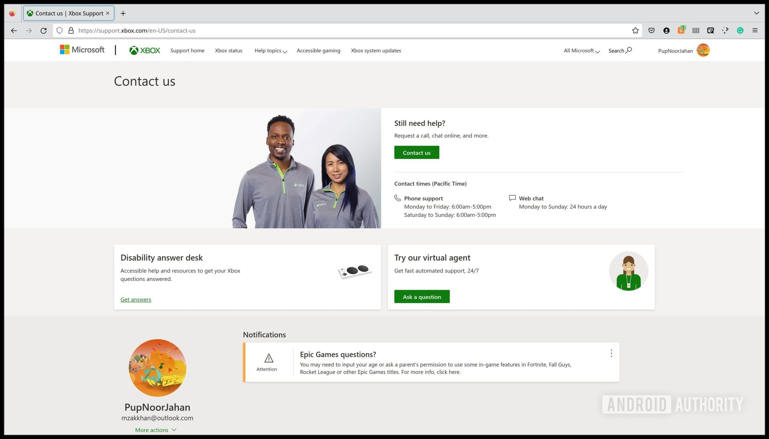
Task: Click the Contact us green button
Action: coord(417,152)
